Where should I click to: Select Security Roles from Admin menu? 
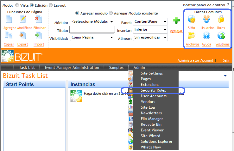pyautogui.click(x=153, y=90)
